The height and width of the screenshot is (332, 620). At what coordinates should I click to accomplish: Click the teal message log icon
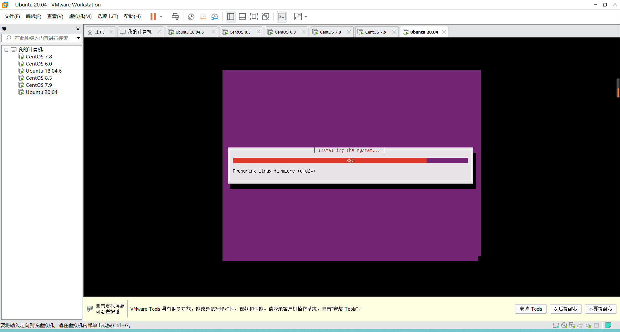pyautogui.click(x=608, y=325)
